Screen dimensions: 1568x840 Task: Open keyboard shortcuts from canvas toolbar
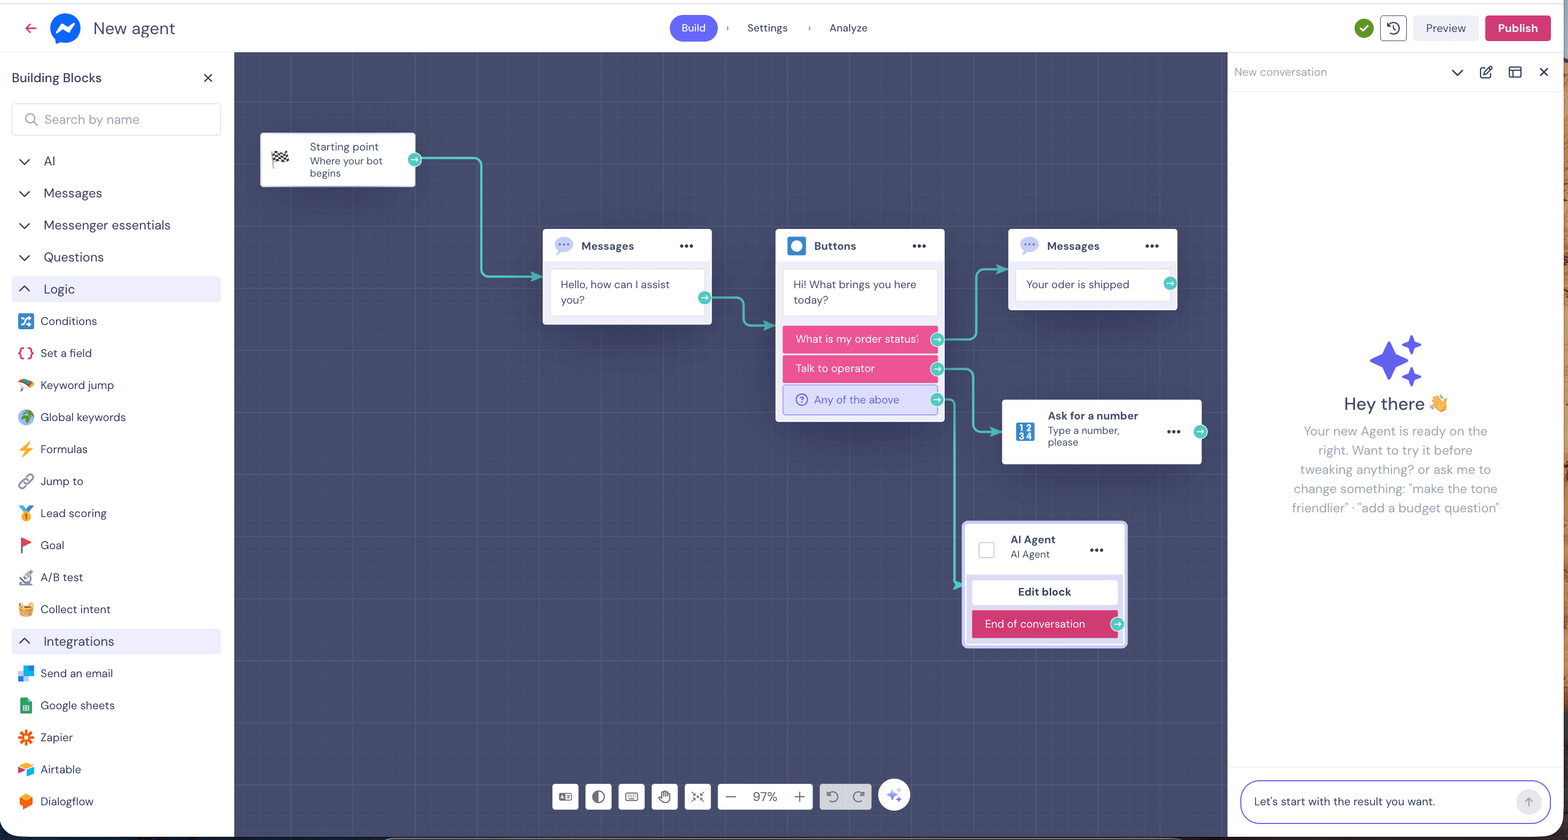click(x=631, y=796)
